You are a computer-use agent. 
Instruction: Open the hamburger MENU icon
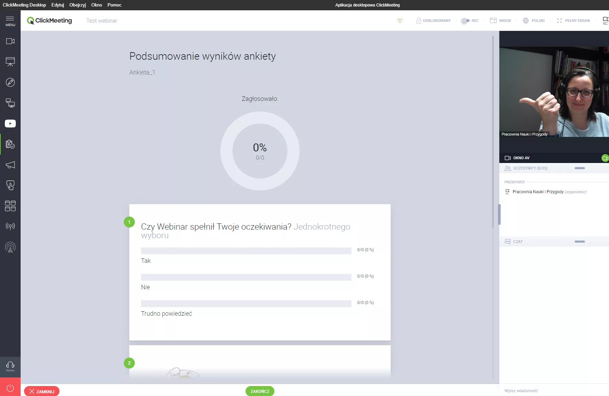(10, 21)
